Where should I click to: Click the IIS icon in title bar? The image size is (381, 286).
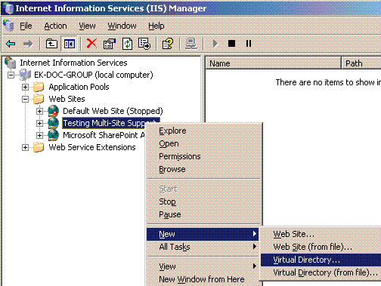coord(9,8)
